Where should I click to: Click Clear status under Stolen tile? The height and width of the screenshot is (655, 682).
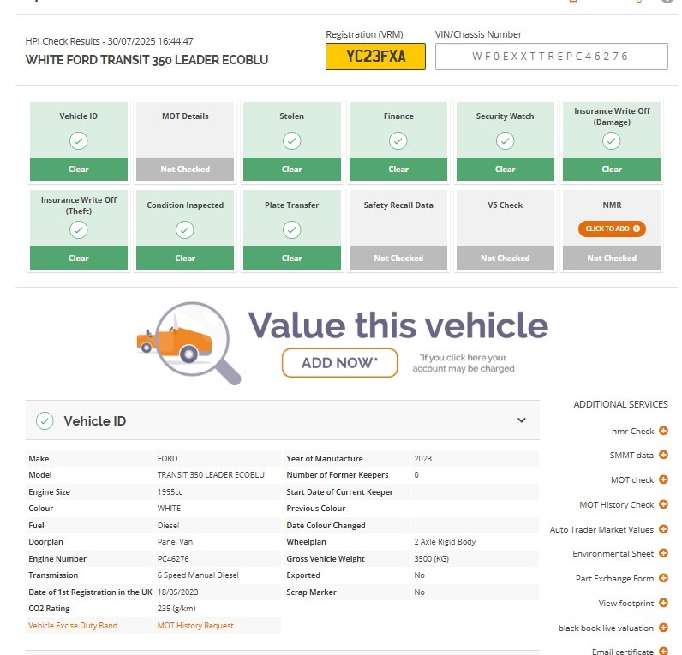pos(292,169)
